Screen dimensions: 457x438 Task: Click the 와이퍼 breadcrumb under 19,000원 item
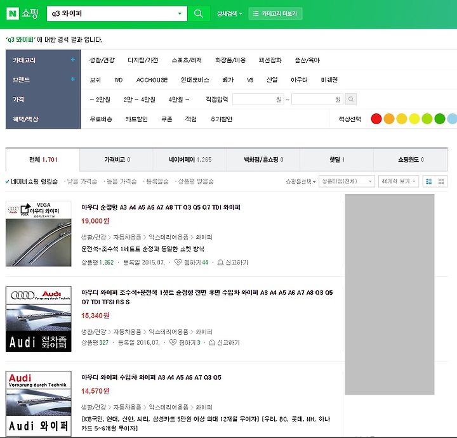click(x=204, y=237)
